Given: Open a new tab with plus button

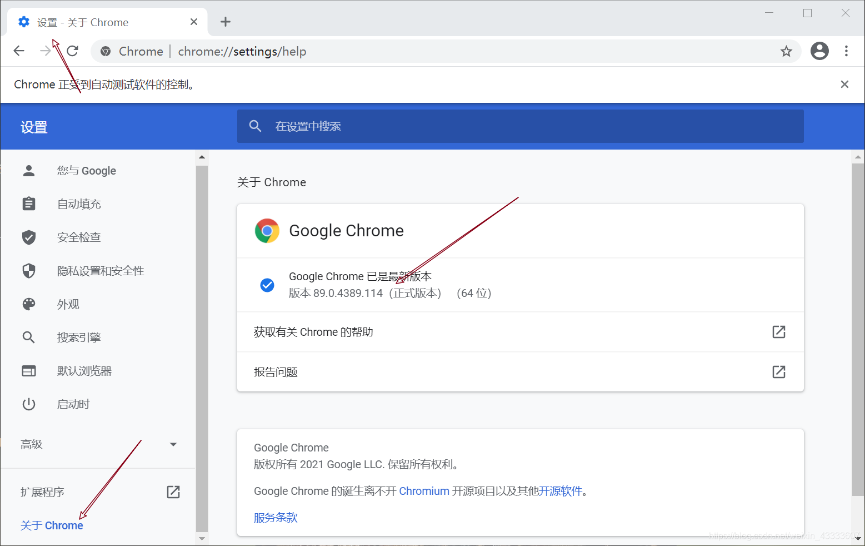Looking at the screenshot, I should 226,22.
